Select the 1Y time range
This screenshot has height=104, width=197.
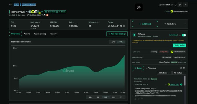[121, 97]
